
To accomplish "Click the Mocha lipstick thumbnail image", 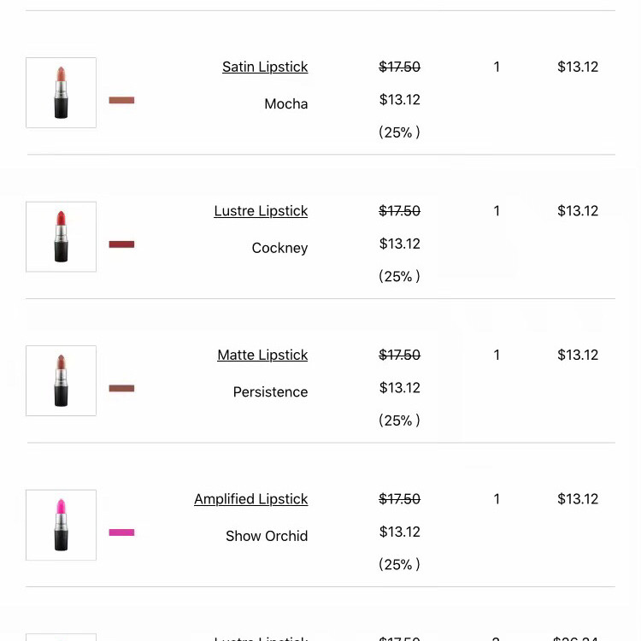I will [x=61, y=93].
